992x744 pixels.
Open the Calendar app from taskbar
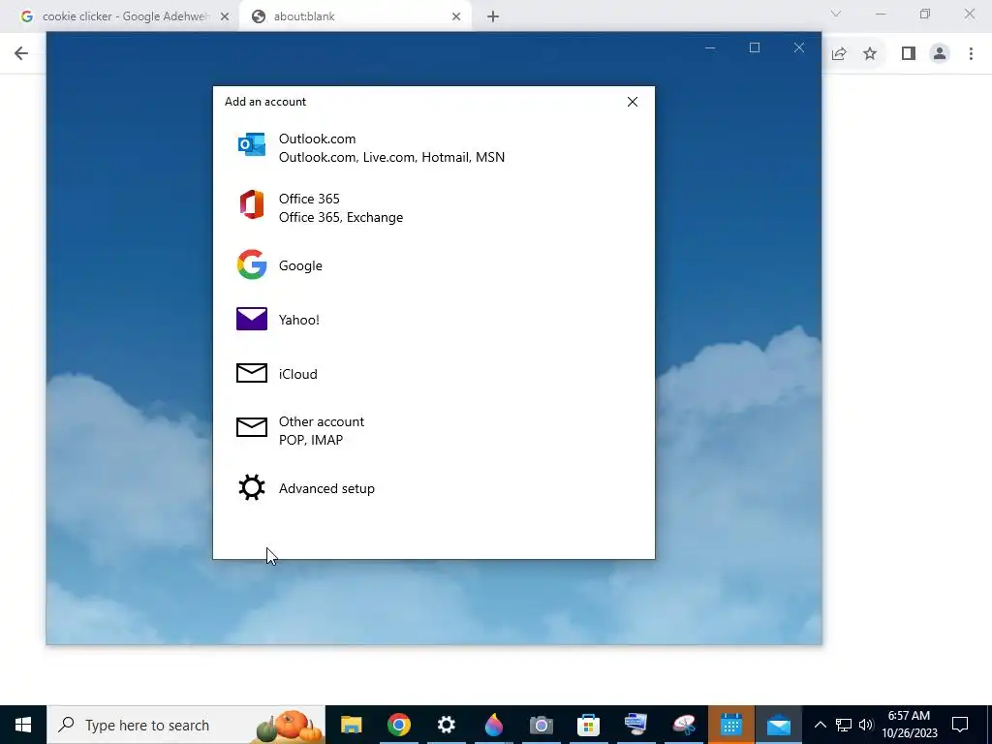[730, 725]
